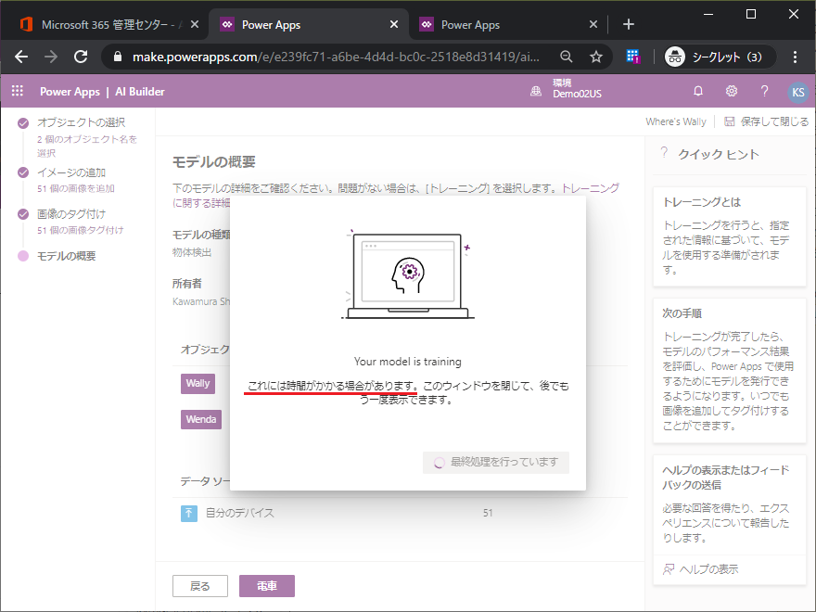Bookmark this page with star icon
Viewport: 816px width, 612px height.
tap(596, 57)
